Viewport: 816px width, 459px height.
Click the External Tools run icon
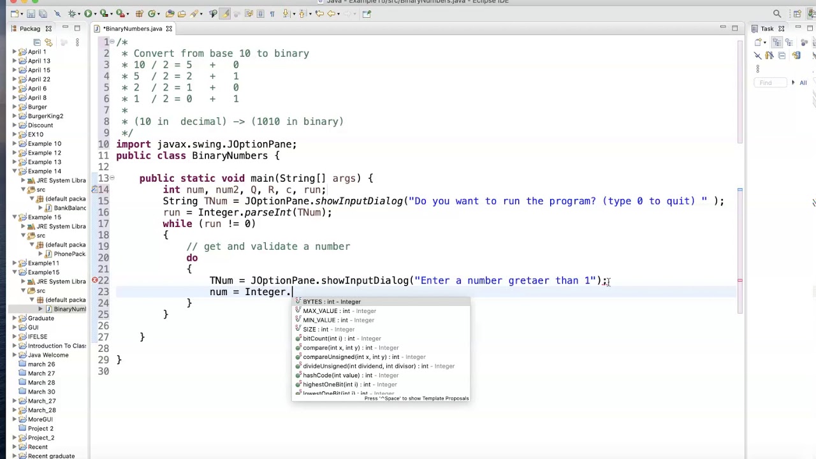(120, 13)
